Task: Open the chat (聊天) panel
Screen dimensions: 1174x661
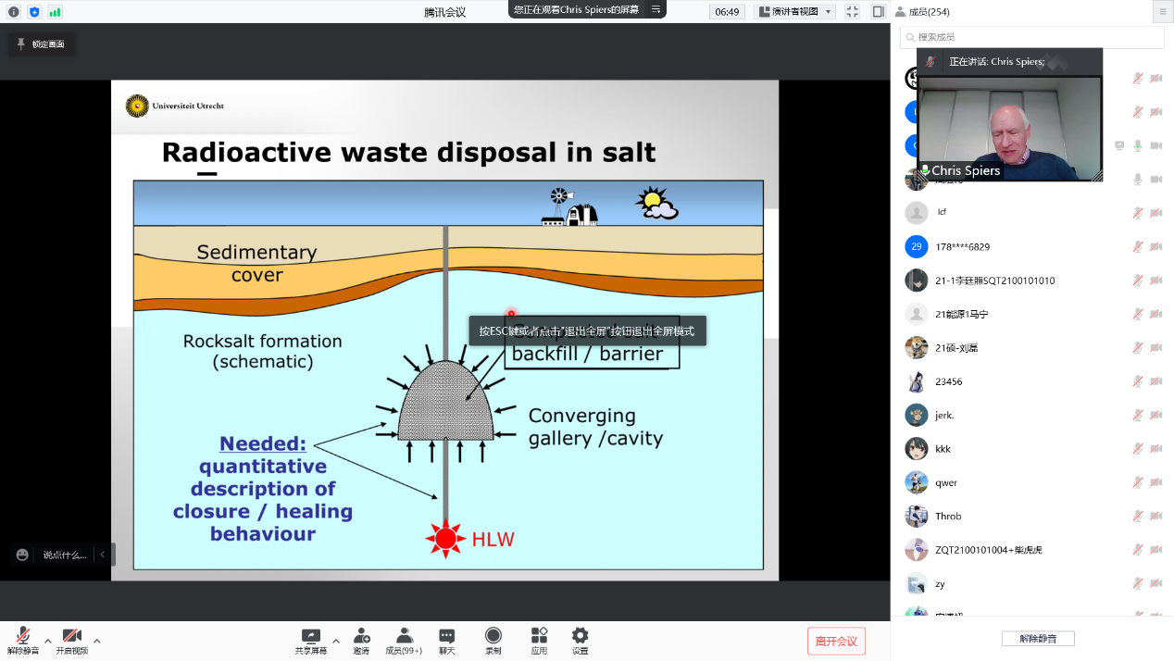Action: [x=446, y=635]
